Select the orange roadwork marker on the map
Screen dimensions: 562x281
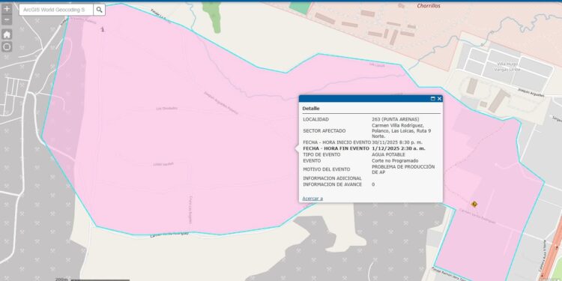tap(474, 204)
